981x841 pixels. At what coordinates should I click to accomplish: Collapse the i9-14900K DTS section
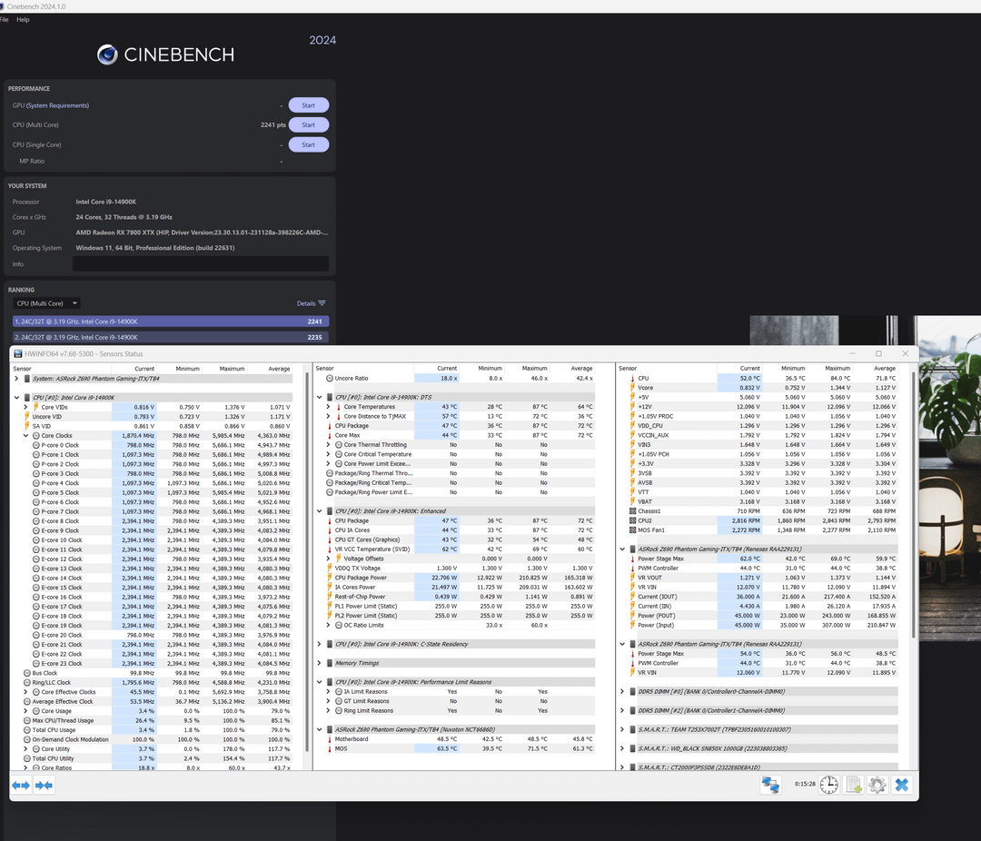pos(320,398)
